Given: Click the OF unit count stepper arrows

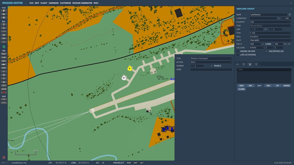Looking at the screenshot, I should click(270, 29).
